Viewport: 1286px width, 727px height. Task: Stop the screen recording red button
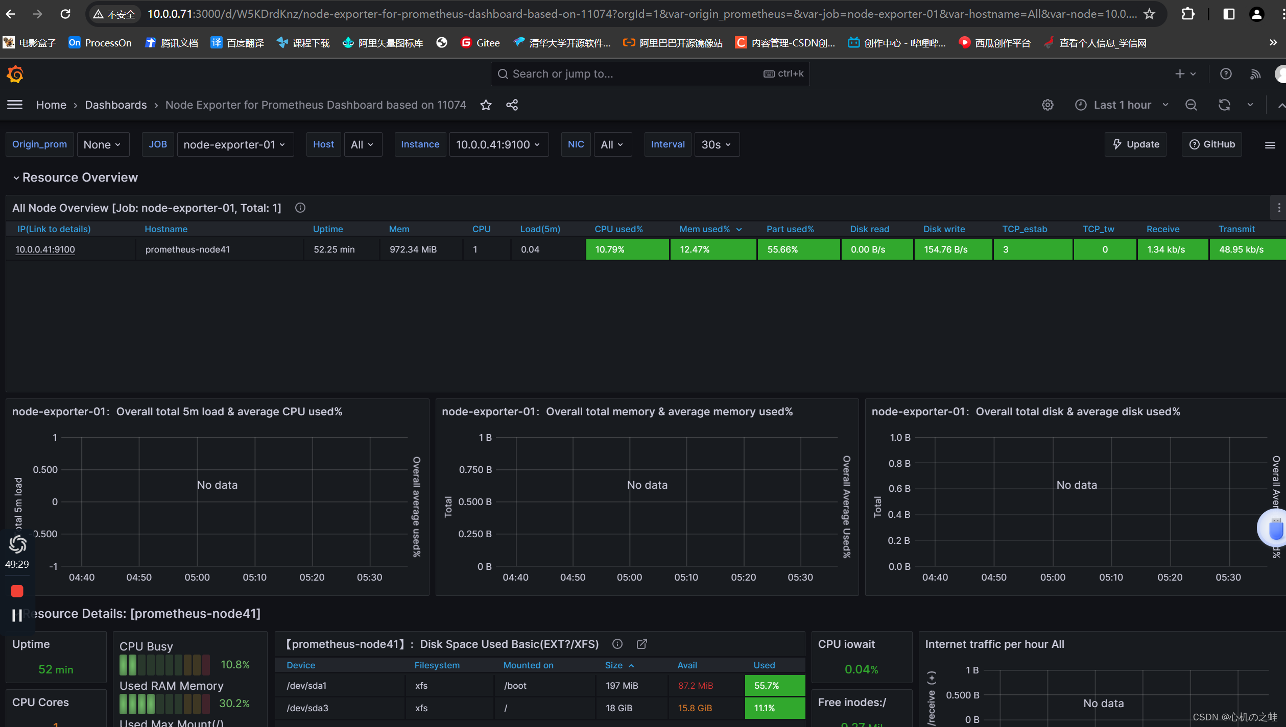tap(17, 591)
